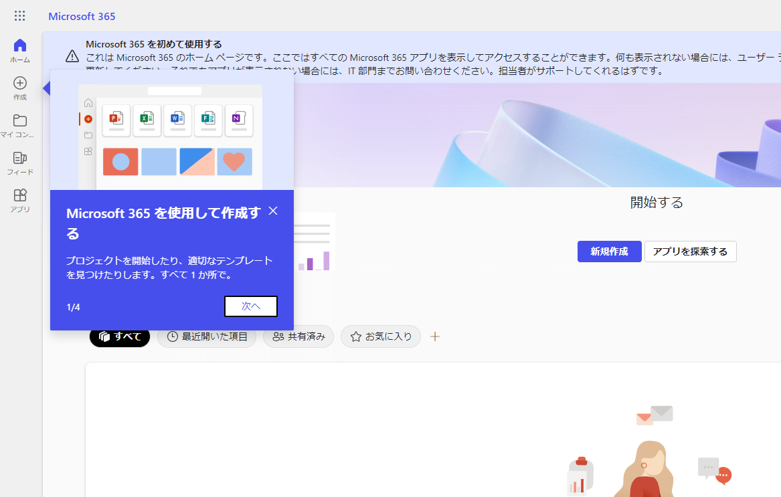The height and width of the screenshot is (497, 781).
Task: Select the 最近開いた項目 filter tab
Action: (x=207, y=336)
